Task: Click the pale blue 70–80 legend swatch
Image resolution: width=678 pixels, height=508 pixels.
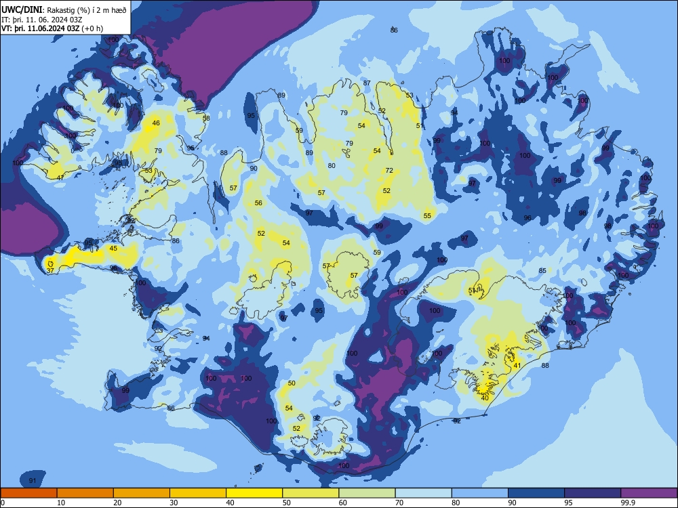Action: [x=423, y=493]
